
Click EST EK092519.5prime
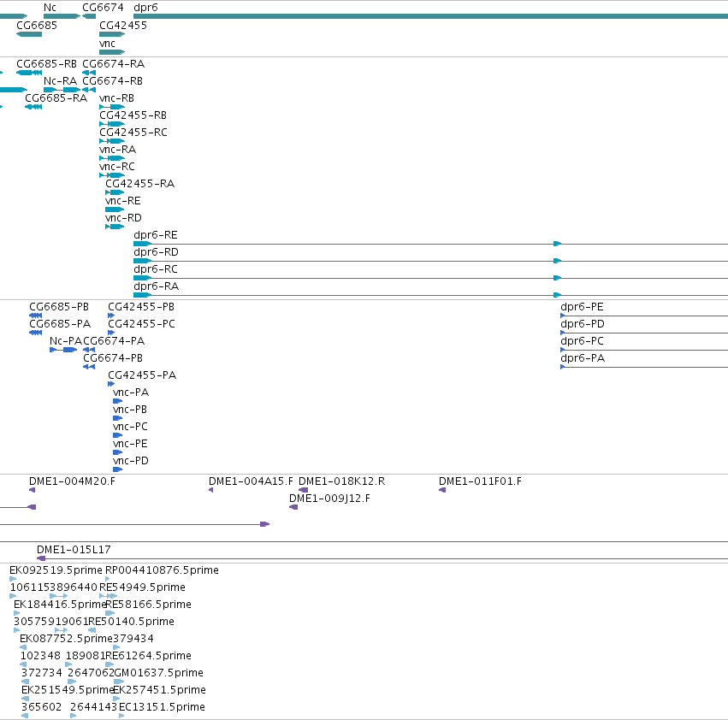[56, 570]
